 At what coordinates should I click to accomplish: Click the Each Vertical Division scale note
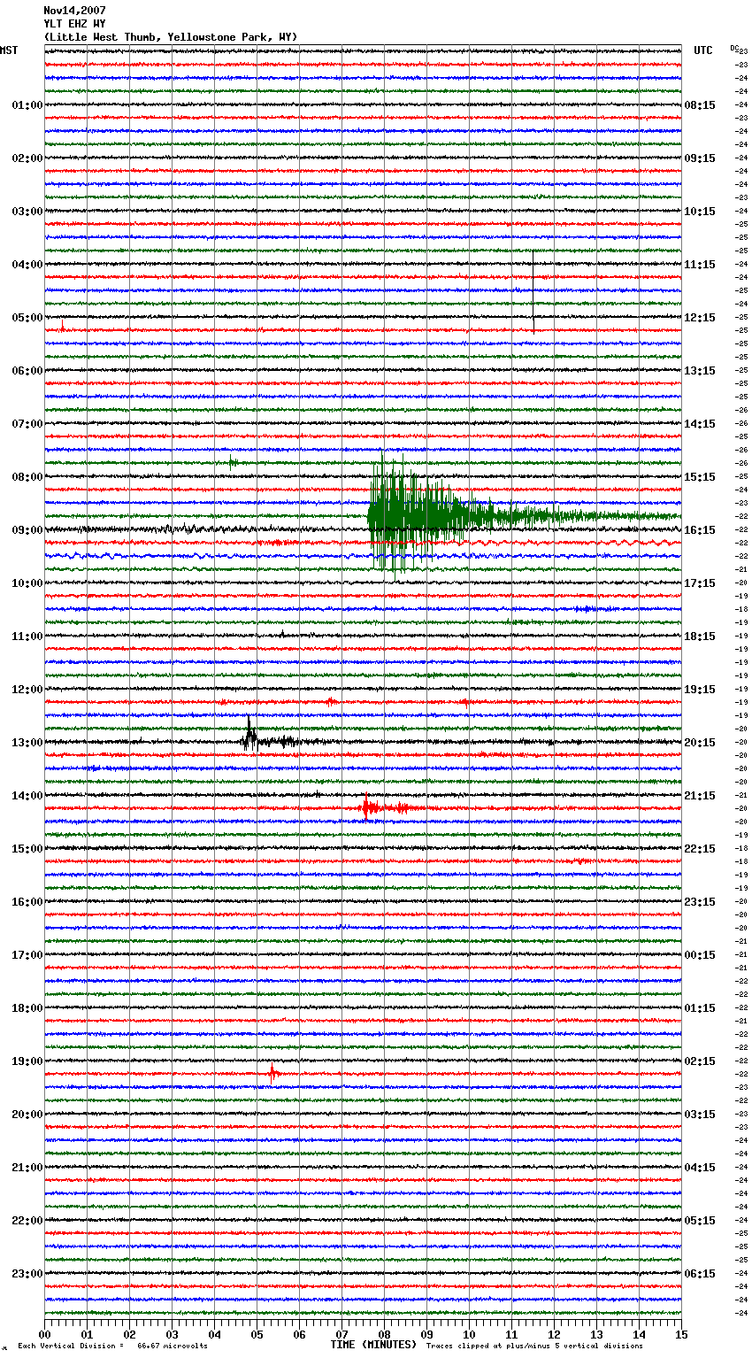tap(112, 1346)
